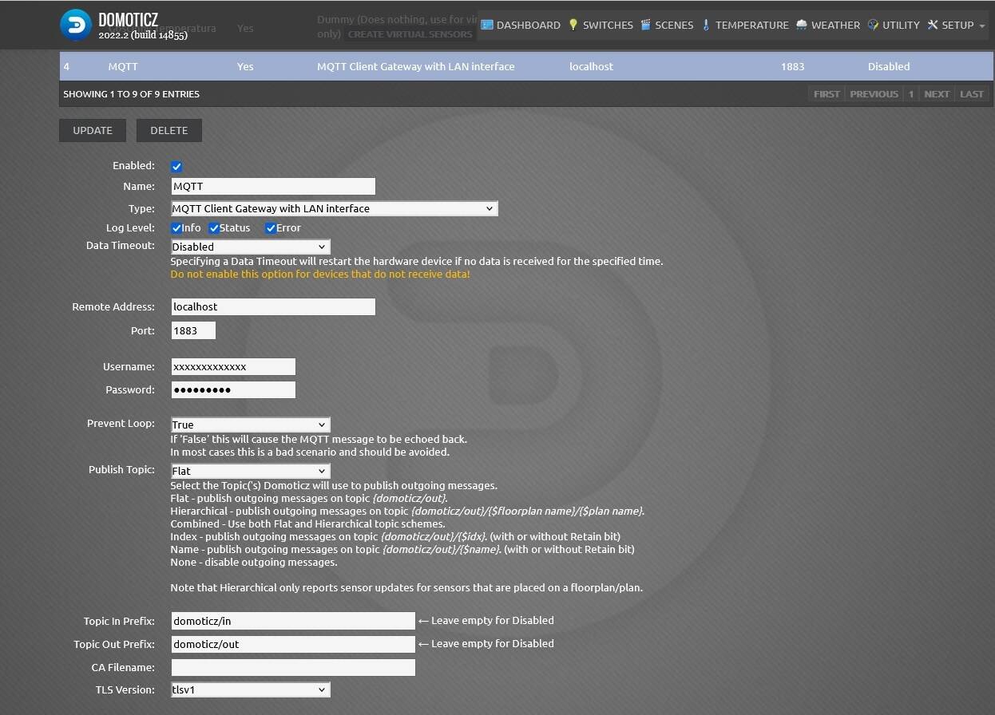
Task: Click the 'Disabled' cell in MQTT row
Action: [x=888, y=66]
